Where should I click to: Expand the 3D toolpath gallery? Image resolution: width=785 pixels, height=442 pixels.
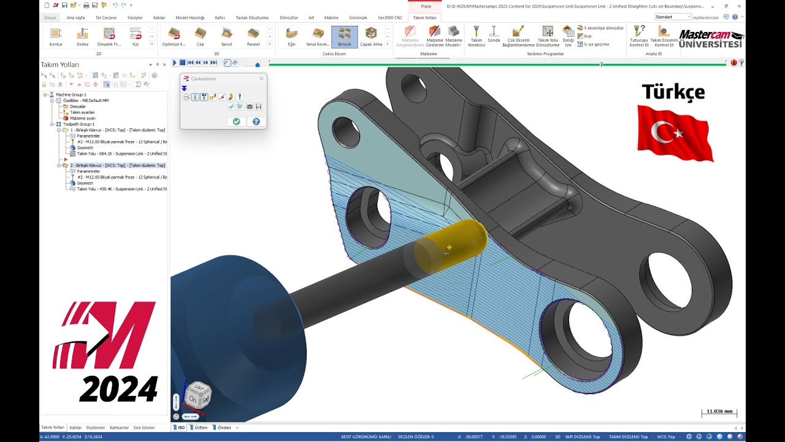pyautogui.click(x=270, y=45)
